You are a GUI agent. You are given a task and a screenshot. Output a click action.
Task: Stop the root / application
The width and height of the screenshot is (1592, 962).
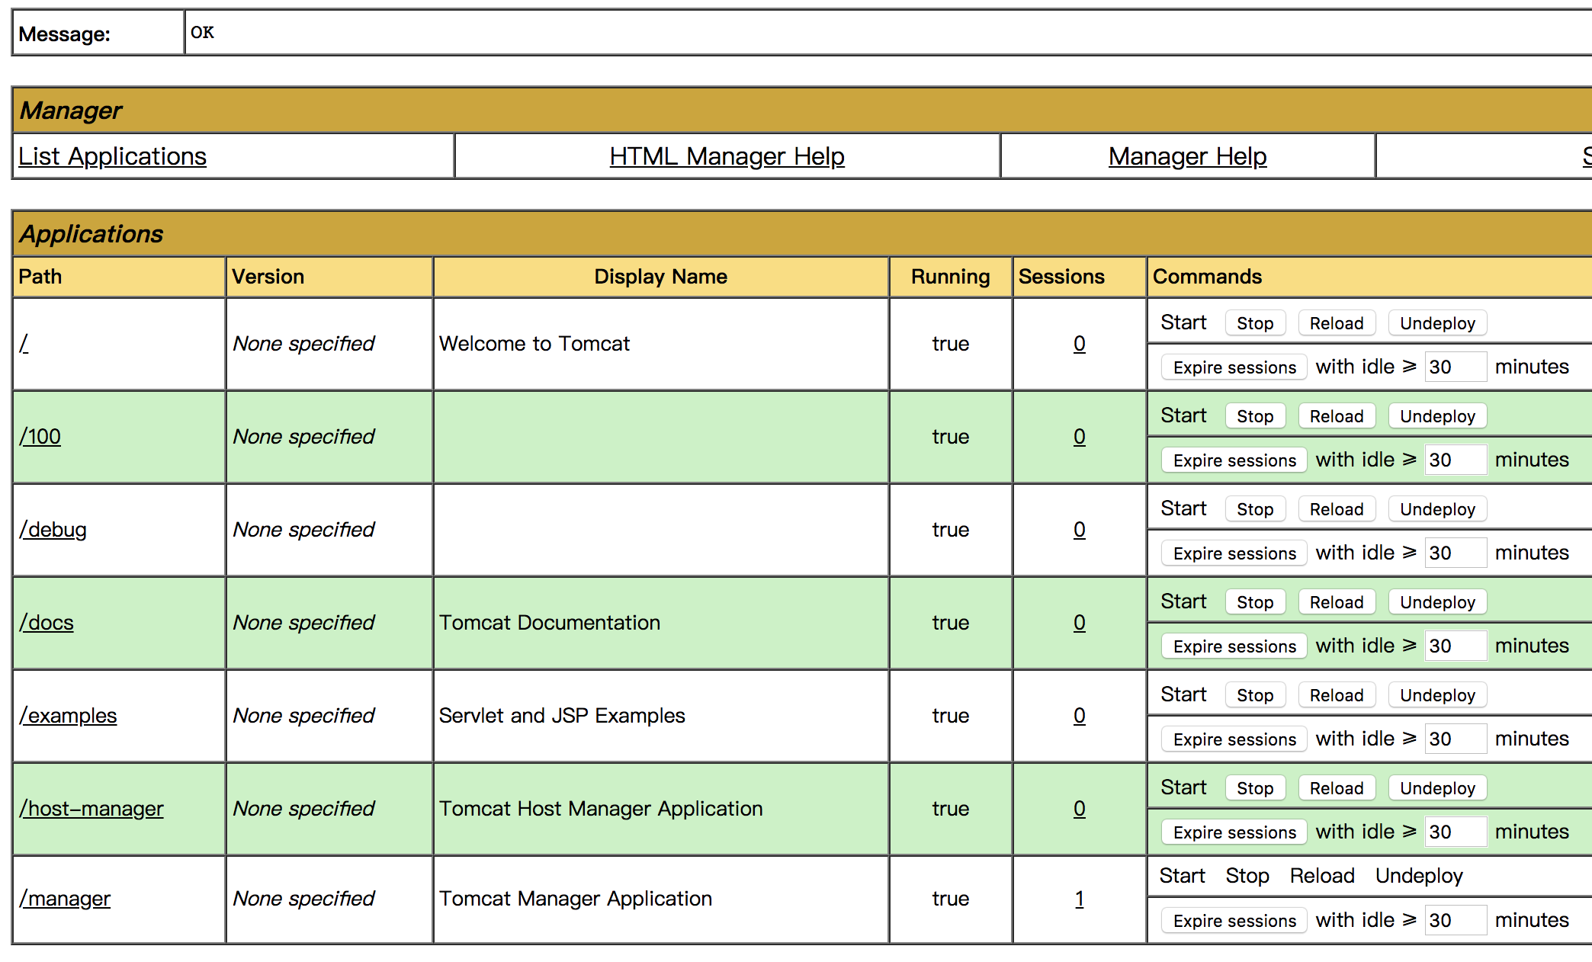[1254, 323]
